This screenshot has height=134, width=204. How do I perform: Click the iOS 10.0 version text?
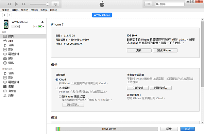(x=132, y=36)
